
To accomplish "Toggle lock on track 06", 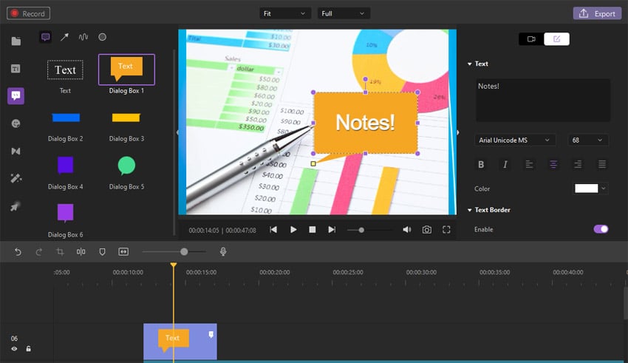I will (x=28, y=348).
